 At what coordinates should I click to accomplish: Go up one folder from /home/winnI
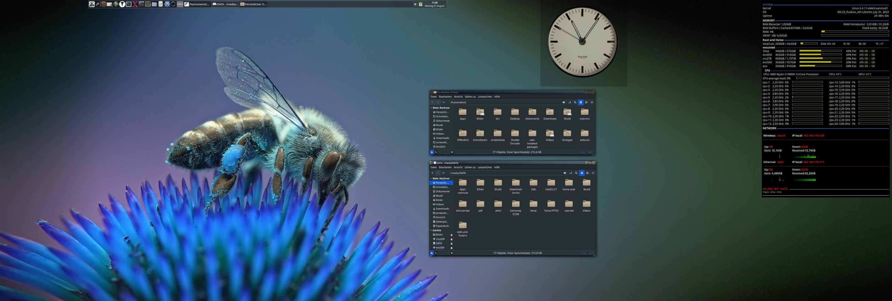(x=443, y=103)
